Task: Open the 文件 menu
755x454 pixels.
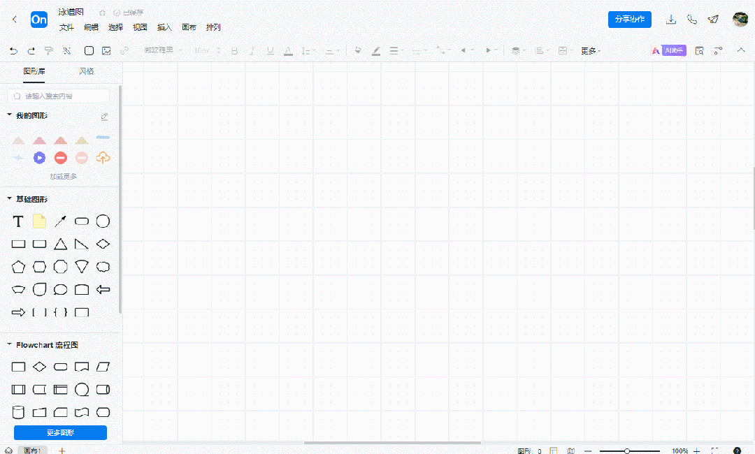Action: 66,27
